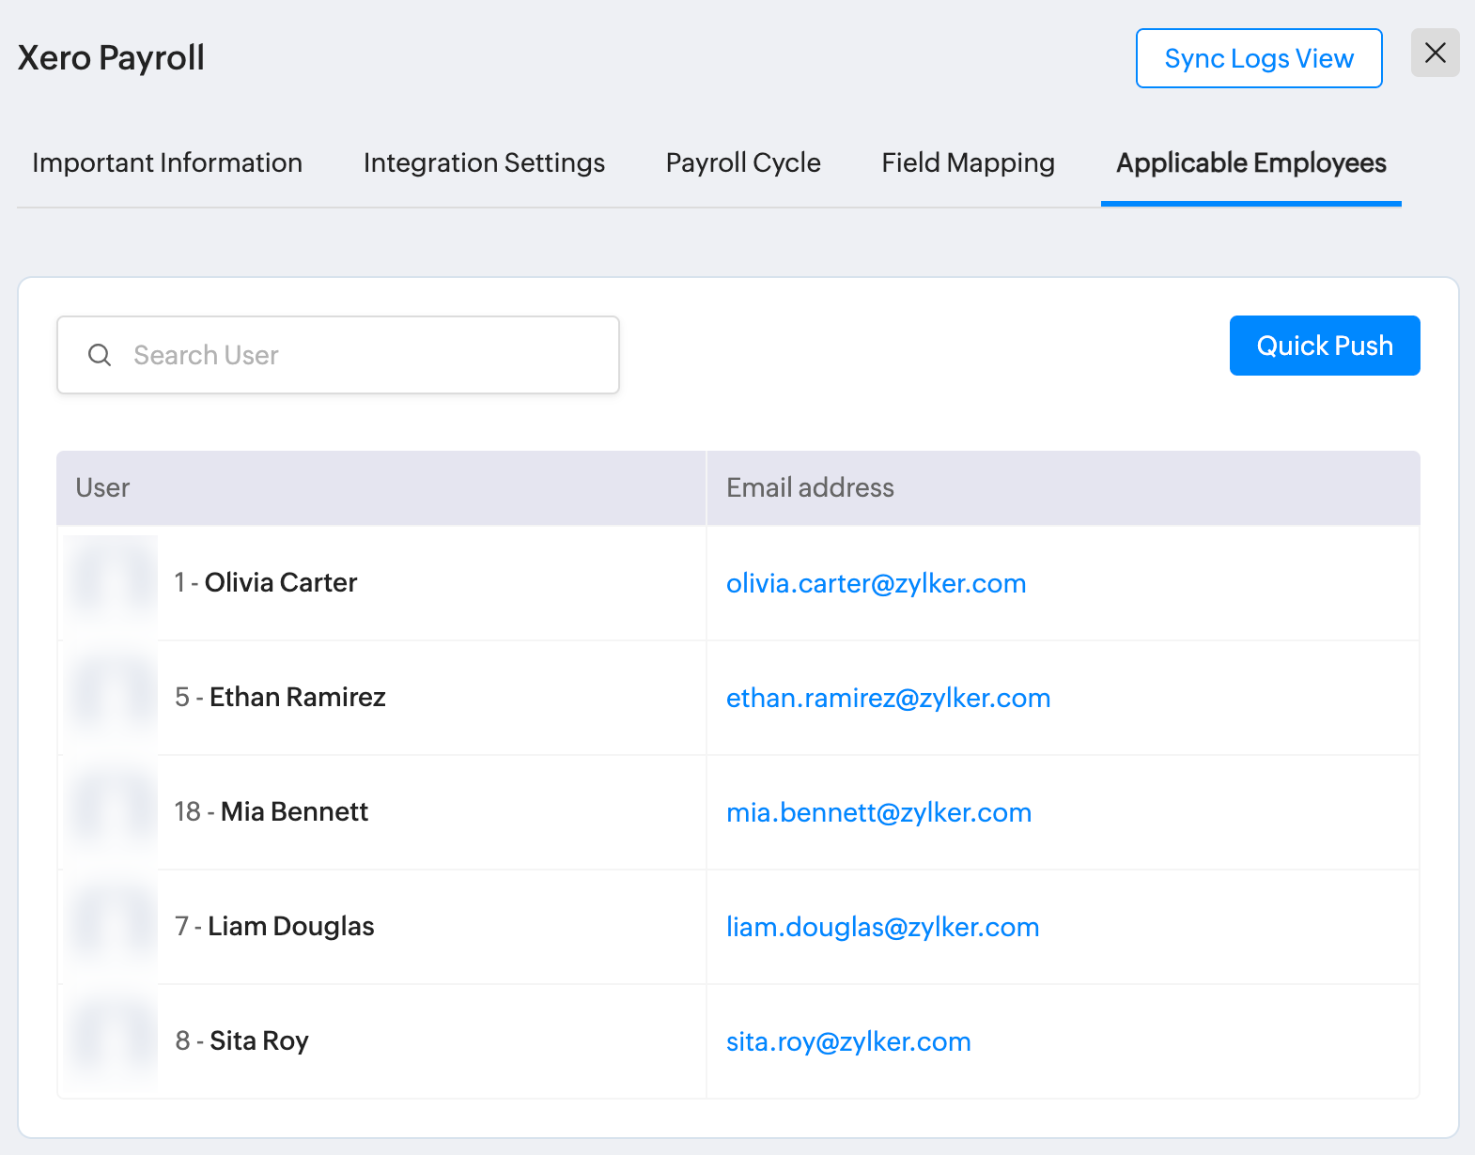This screenshot has height=1155, width=1475.
Task: Switch to the Important Information tab
Action: 167,162
